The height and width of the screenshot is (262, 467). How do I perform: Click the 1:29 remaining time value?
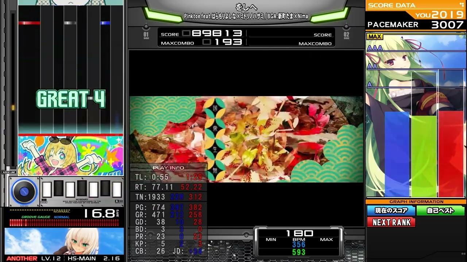[194, 178]
